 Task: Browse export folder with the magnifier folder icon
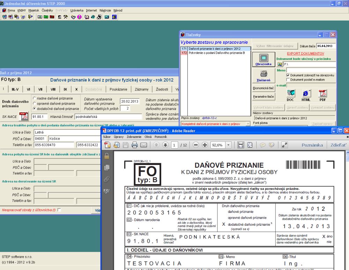(279, 64)
